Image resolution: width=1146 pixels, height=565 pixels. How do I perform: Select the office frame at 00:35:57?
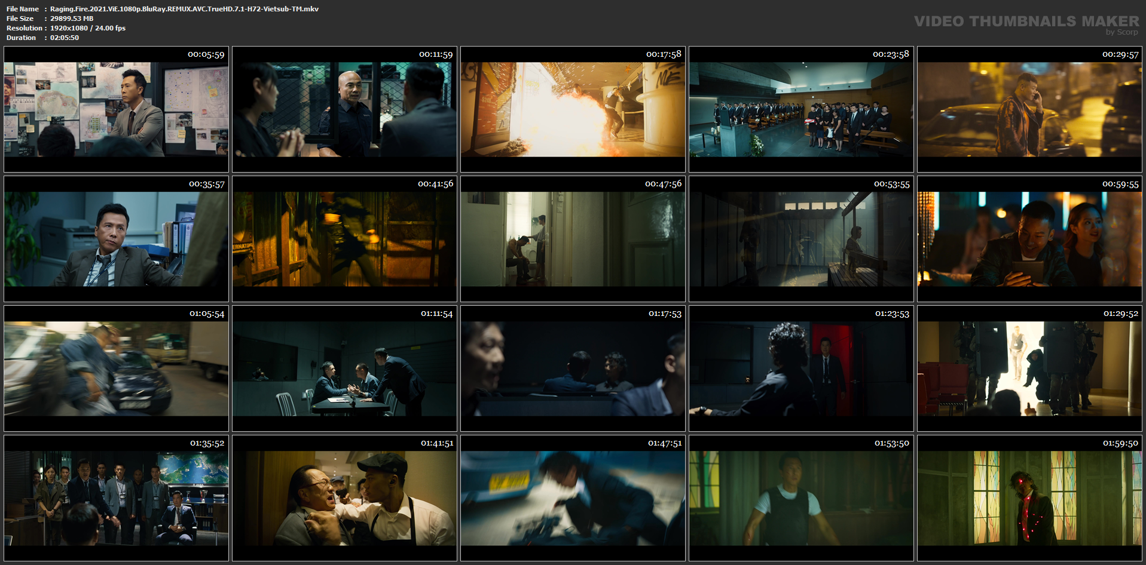tap(116, 239)
